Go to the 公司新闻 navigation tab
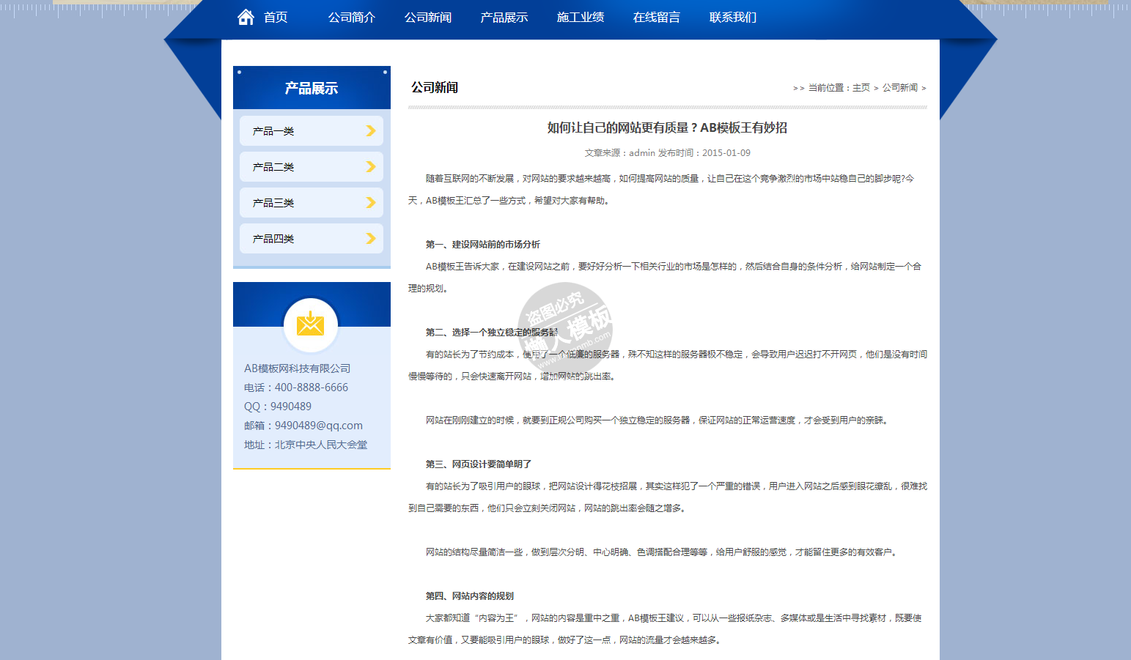Screen dimensions: 1131x660 pos(428,18)
